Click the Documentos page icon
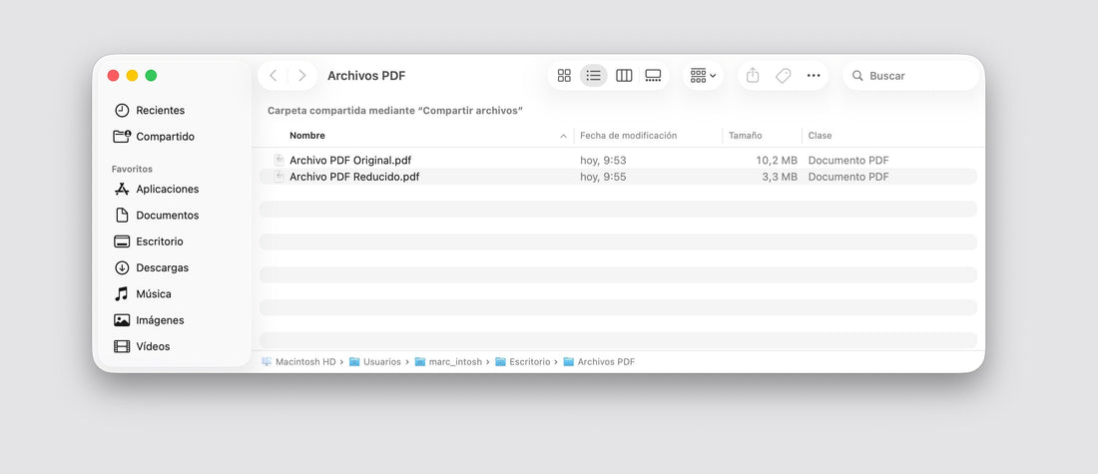This screenshot has width=1098, height=474. point(122,215)
